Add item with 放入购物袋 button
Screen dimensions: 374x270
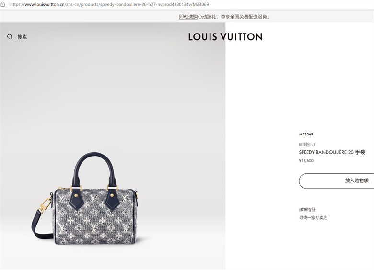336,181
